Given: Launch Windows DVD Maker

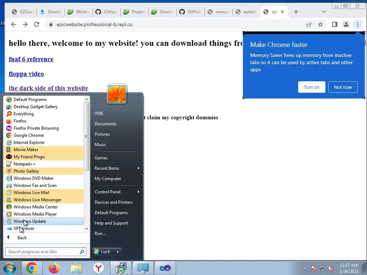Looking at the screenshot, I should 43,178.
